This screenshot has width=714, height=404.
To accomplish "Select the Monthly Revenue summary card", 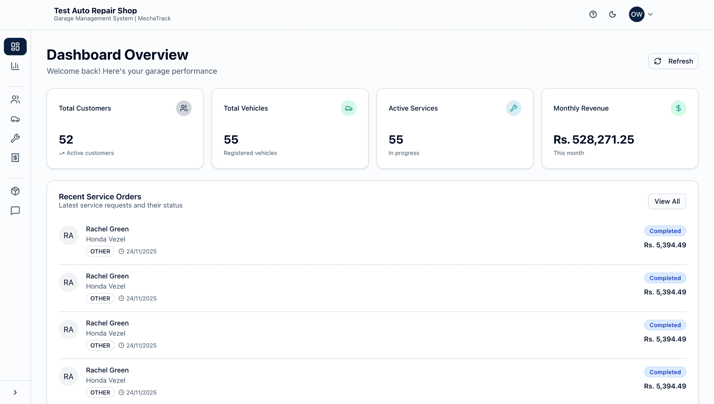I will pyautogui.click(x=620, y=128).
